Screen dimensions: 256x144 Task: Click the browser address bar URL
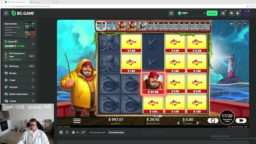pos(31,6)
